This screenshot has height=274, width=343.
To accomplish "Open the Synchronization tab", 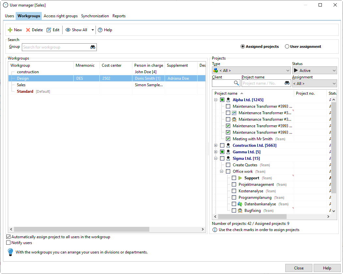I will (x=95, y=16).
